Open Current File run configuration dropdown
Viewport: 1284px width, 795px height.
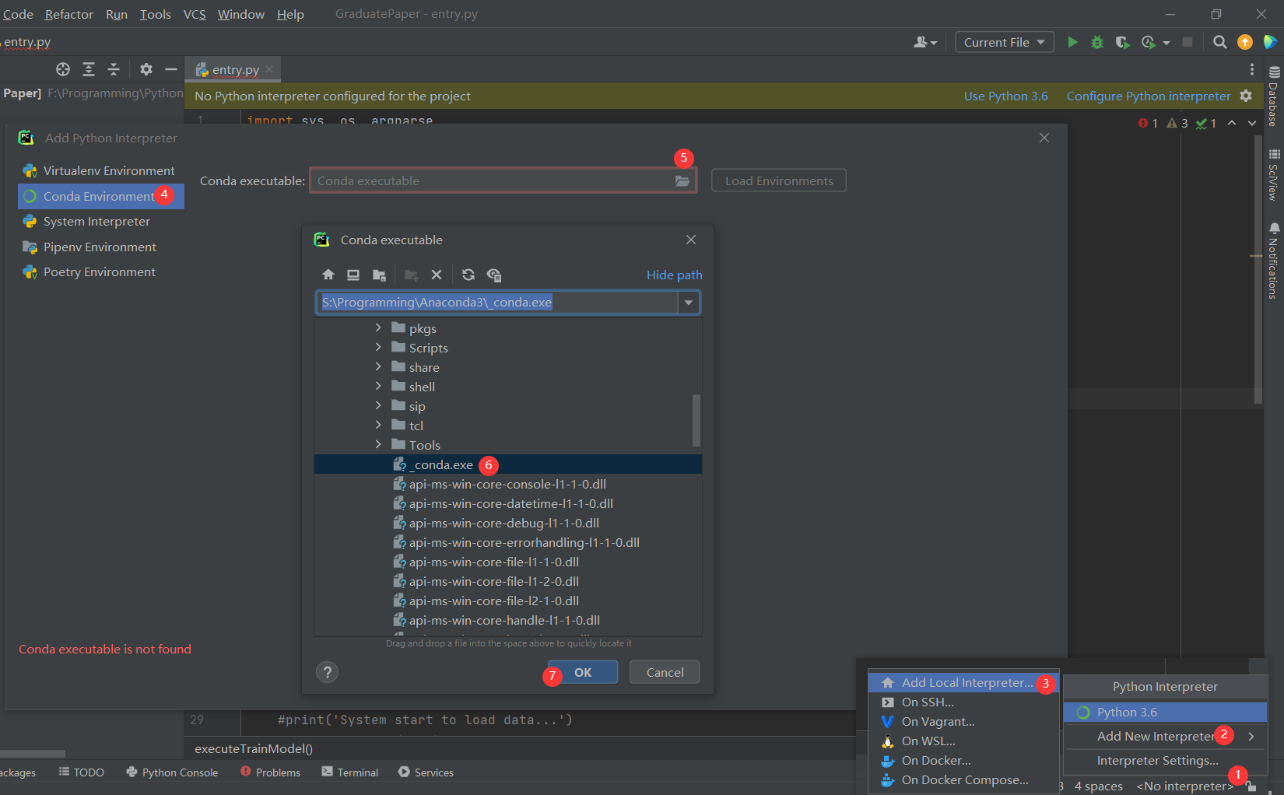click(x=1005, y=42)
